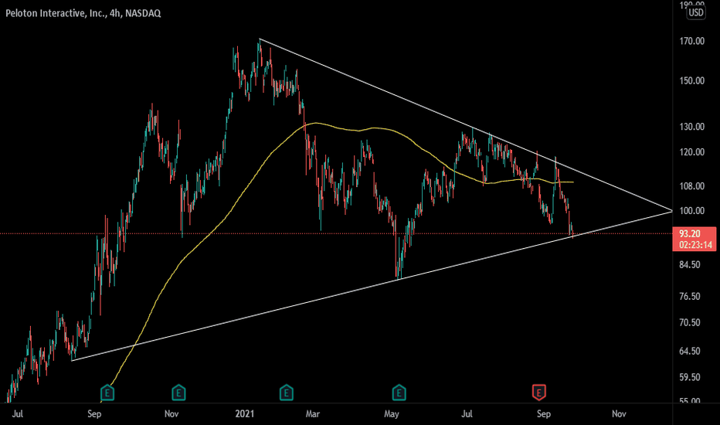This screenshot has height=425, width=720.
Task: Click the 02:23:14 bar countdown label
Action: 695,245
